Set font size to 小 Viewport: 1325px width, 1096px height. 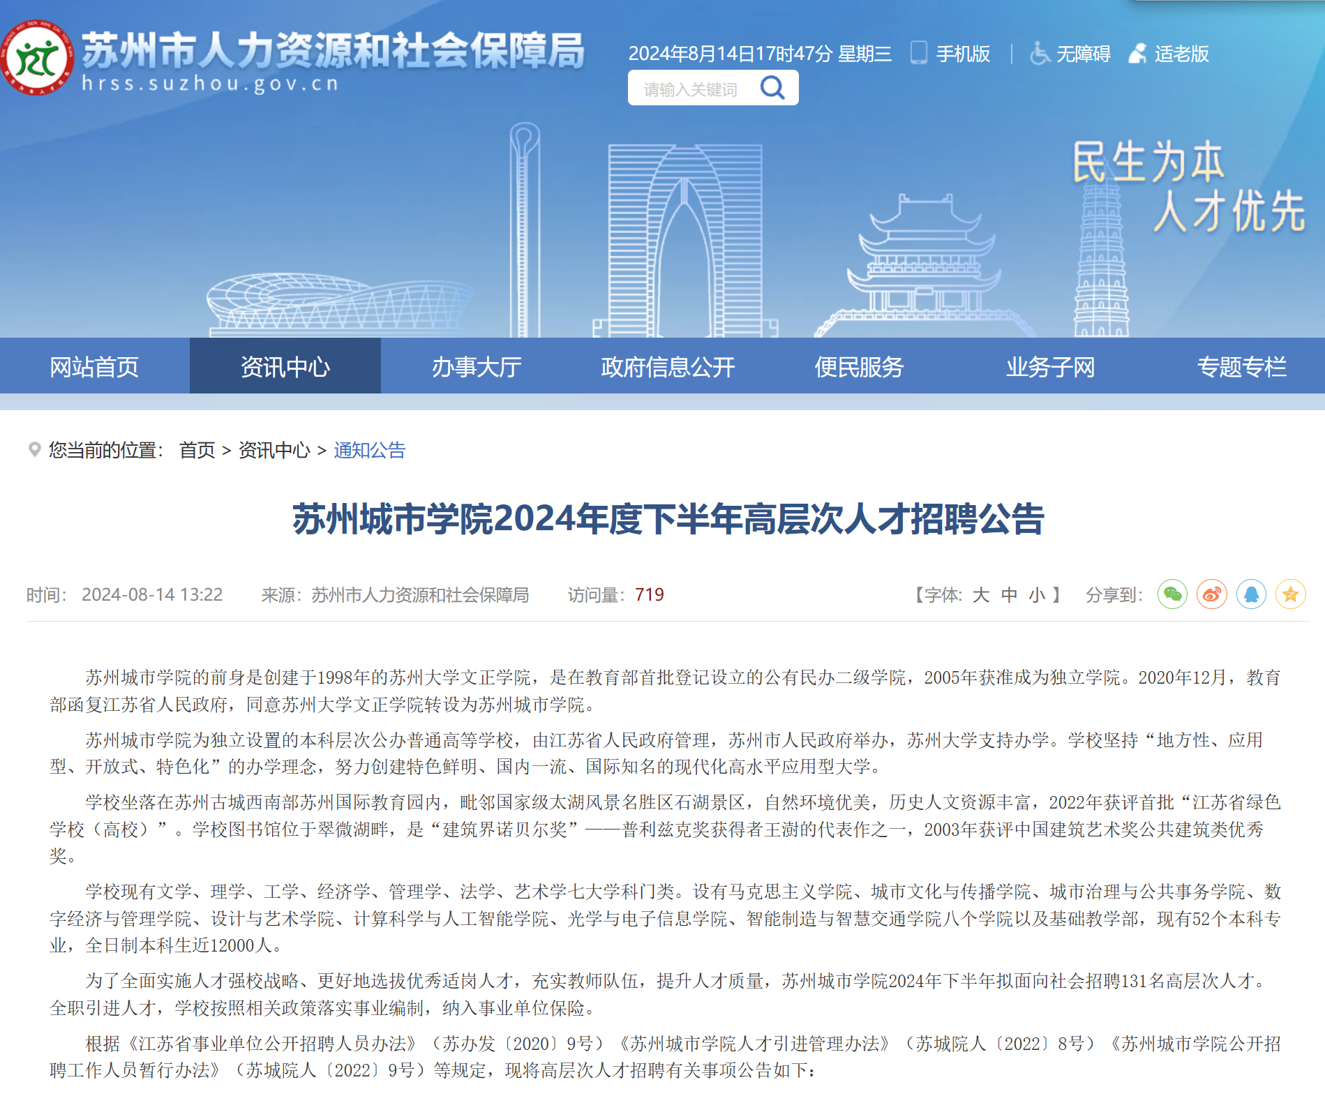[1037, 595]
